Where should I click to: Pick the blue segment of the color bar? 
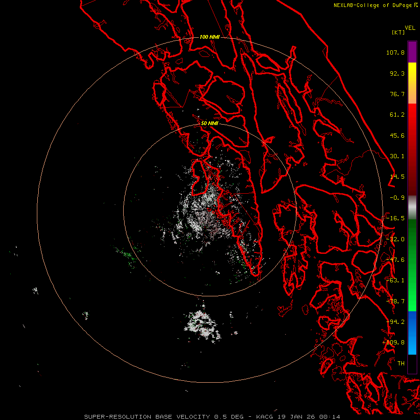tap(412, 333)
